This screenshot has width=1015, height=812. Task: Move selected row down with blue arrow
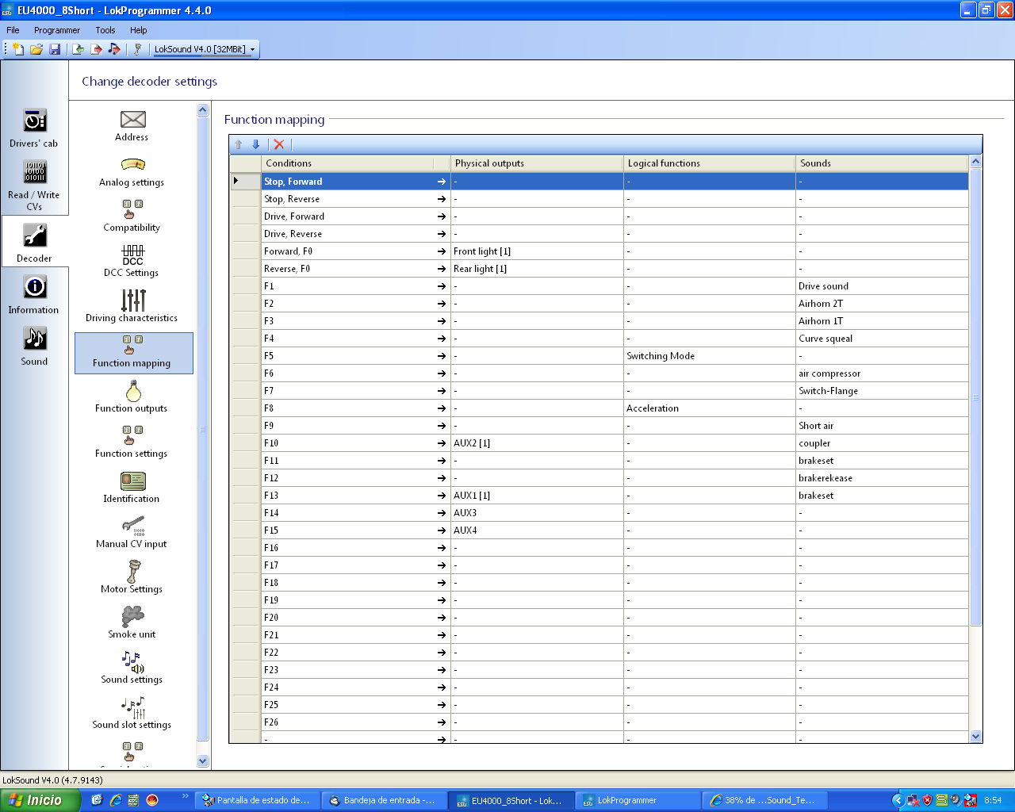click(x=256, y=144)
